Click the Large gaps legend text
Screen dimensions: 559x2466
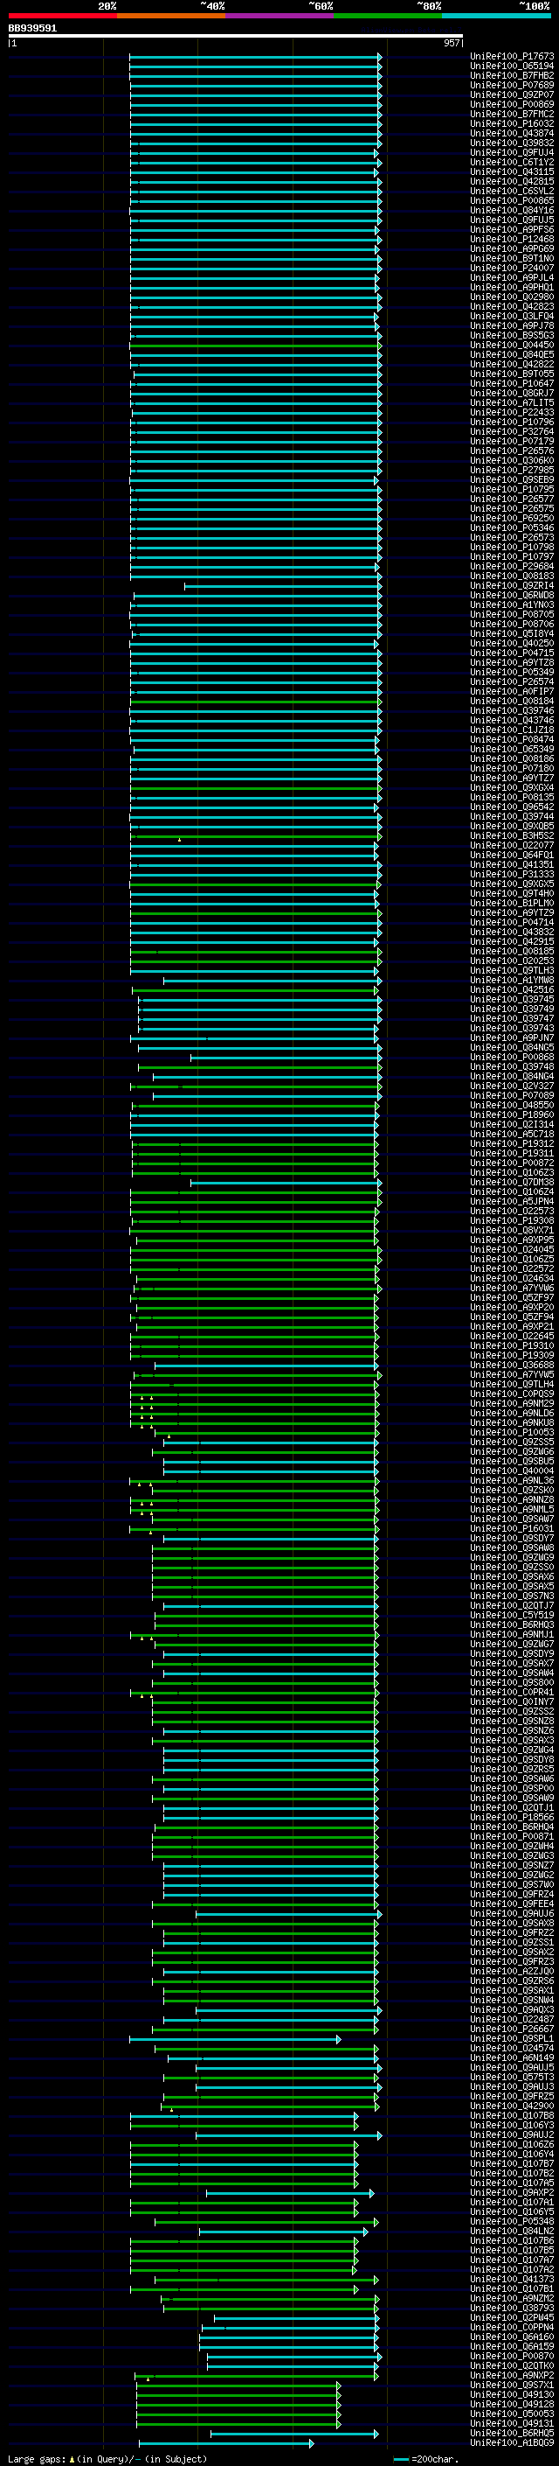pos(107,2459)
